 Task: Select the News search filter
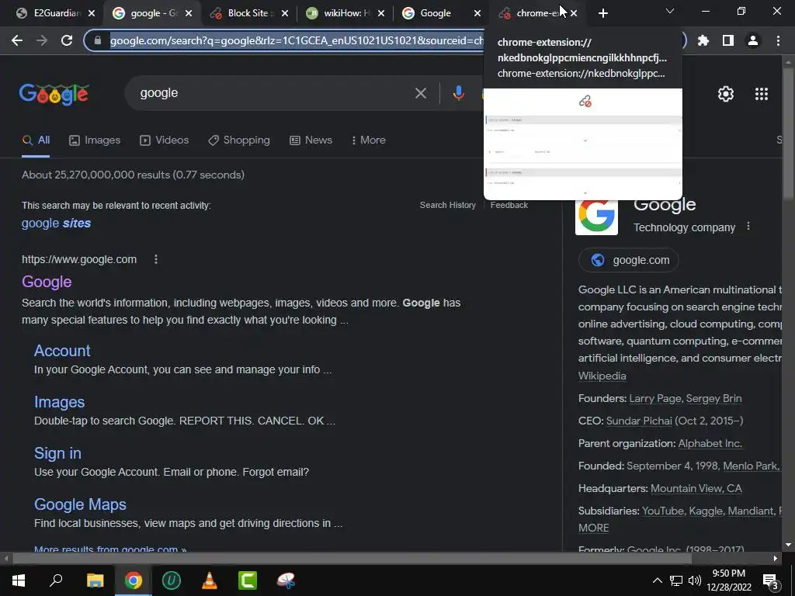click(311, 140)
